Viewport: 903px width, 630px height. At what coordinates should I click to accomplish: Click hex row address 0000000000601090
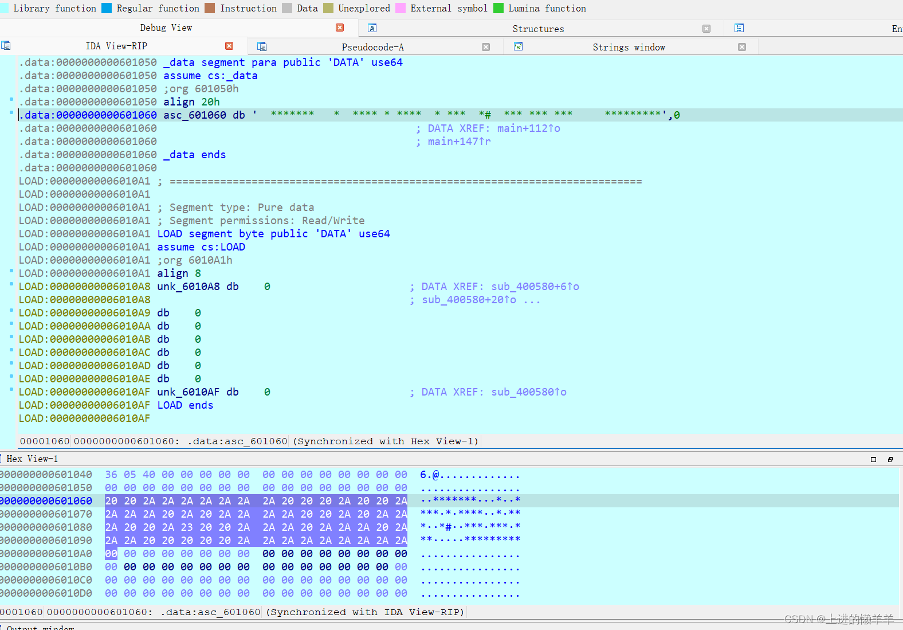click(x=46, y=541)
